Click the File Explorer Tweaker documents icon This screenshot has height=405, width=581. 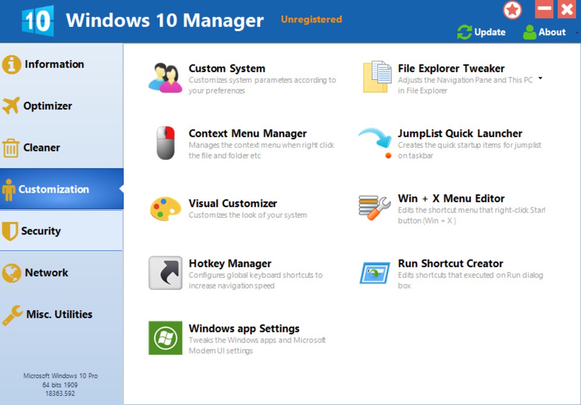(x=377, y=77)
